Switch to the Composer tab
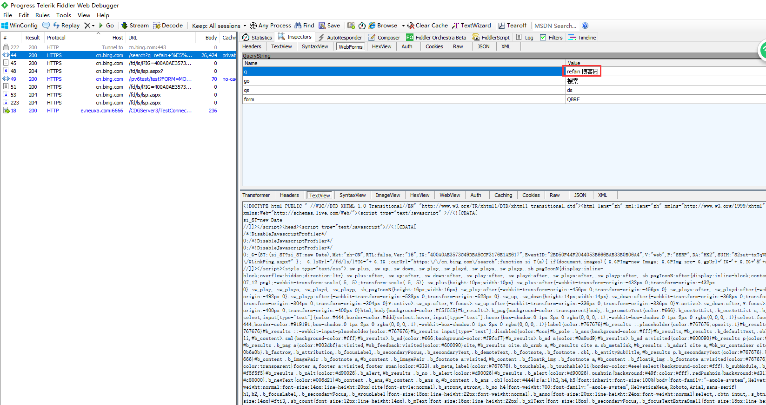766x405 pixels. pos(384,37)
